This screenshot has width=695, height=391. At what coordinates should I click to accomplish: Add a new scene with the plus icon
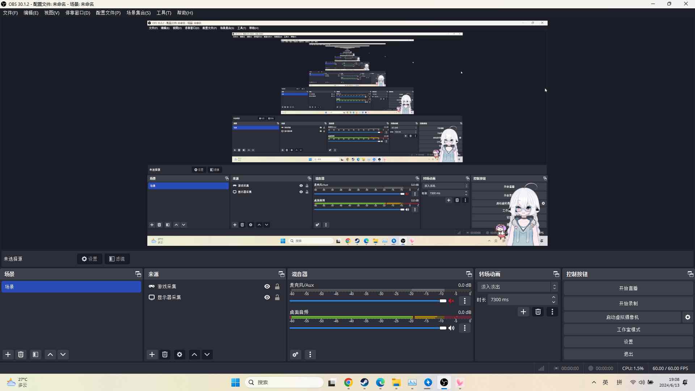pyautogui.click(x=8, y=354)
